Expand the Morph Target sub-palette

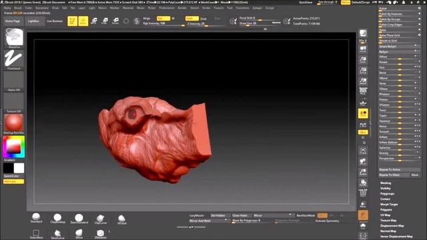[389, 205]
